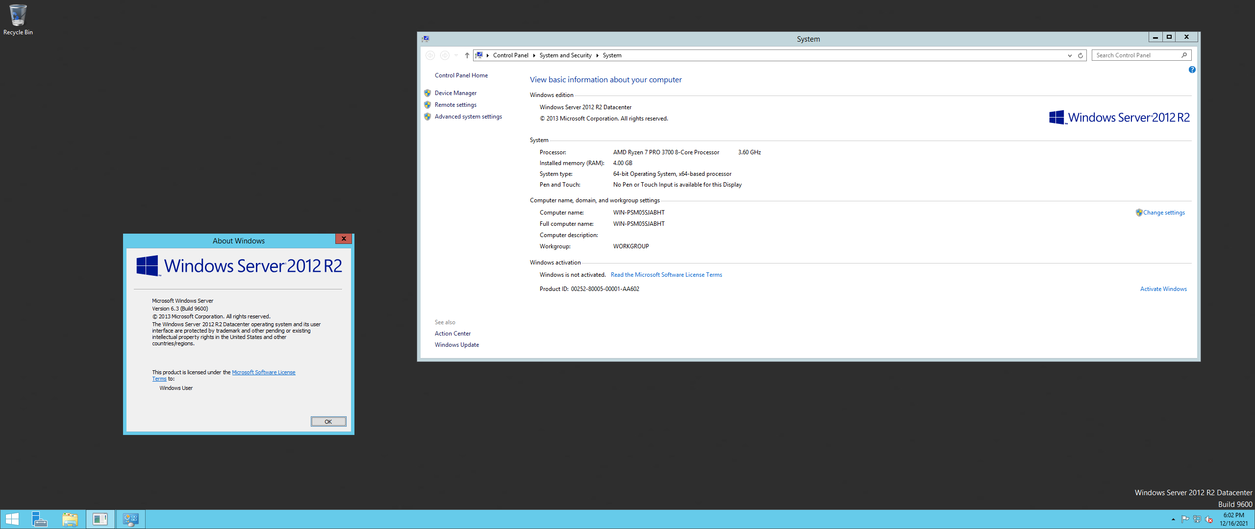Minimize the System window
1255x529 pixels.
click(1155, 37)
